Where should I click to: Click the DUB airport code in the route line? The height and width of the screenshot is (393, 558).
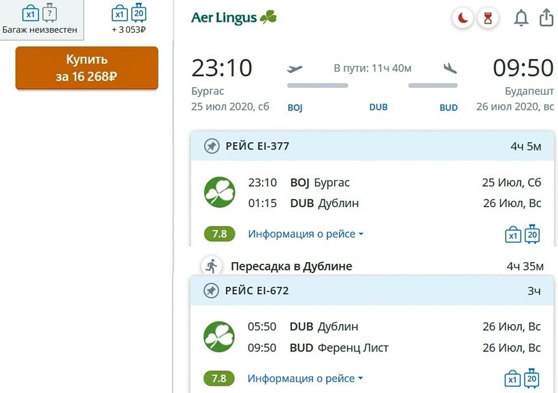click(x=378, y=107)
